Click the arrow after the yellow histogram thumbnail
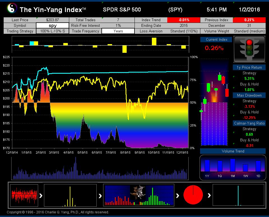269x217 pixels. [x=100, y=195]
